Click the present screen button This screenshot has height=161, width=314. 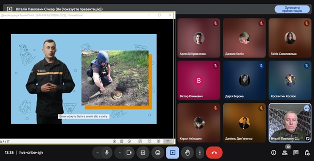point(172,153)
